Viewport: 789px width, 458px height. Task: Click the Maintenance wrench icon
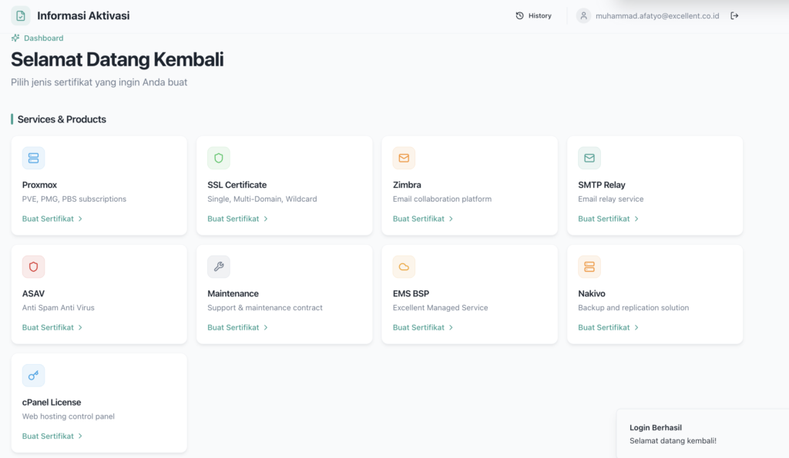(x=219, y=266)
